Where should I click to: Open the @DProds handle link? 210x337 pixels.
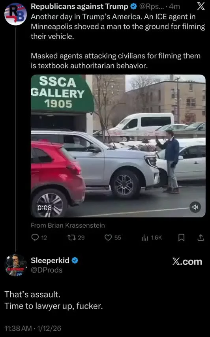pos(47,270)
